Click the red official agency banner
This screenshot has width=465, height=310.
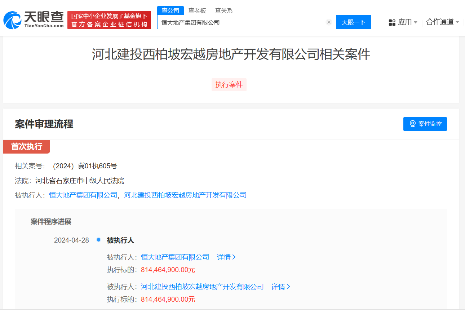[109, 20]
